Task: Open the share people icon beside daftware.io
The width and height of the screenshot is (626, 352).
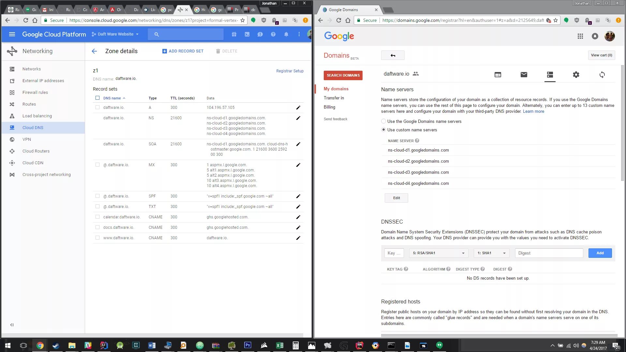Action: point(415,74)
